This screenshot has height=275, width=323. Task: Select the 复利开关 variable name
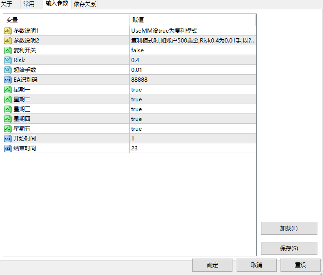pos(25,50)
